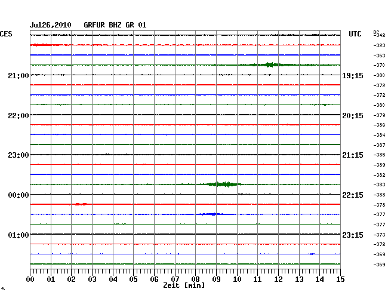Viewport: 388px width, 295px height.
Task: Click the DC offset value "-363"
Action: tap(379, 56)
